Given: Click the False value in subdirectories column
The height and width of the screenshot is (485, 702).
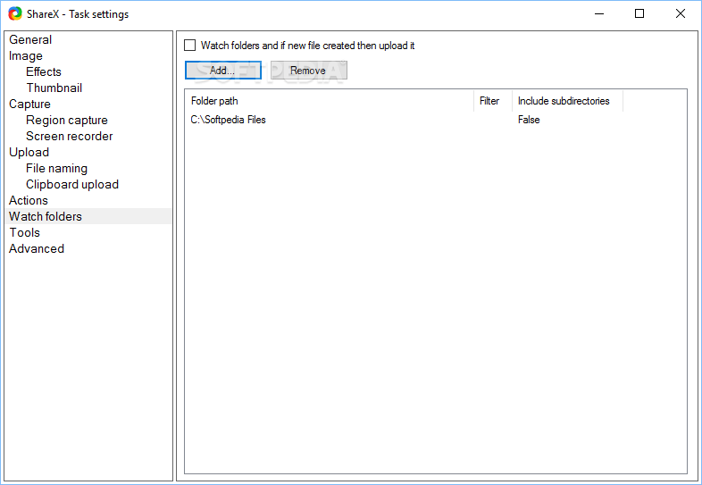Looking at the screenshot, I should pos(529,120).
